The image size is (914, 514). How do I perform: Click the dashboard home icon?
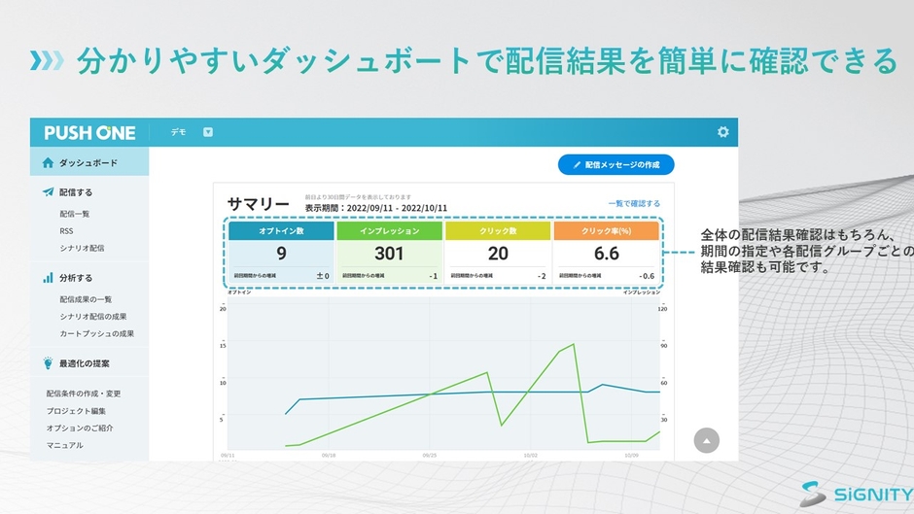click(48, 162)
